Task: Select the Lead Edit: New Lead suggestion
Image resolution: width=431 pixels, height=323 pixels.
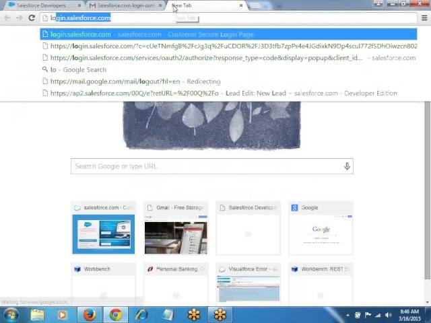Action: (x=228, y=94)
